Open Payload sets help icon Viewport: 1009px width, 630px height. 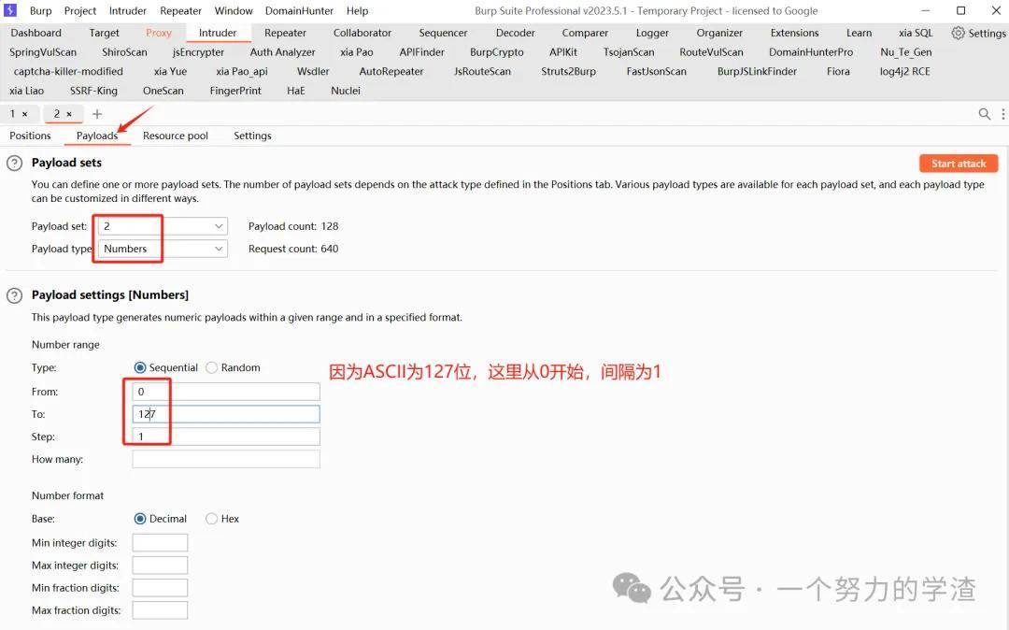coord(14,163)
